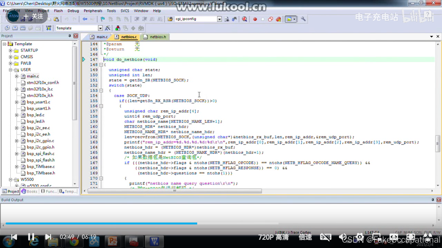
Task: Switch to the Books panel tab
Action: pyautogui.click(x=29, y=191)
